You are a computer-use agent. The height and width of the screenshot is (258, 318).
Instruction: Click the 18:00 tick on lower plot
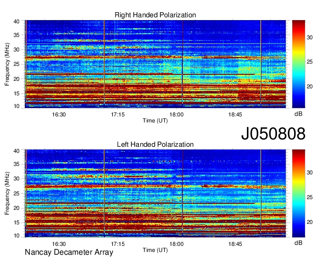click(x=177, y=244)
